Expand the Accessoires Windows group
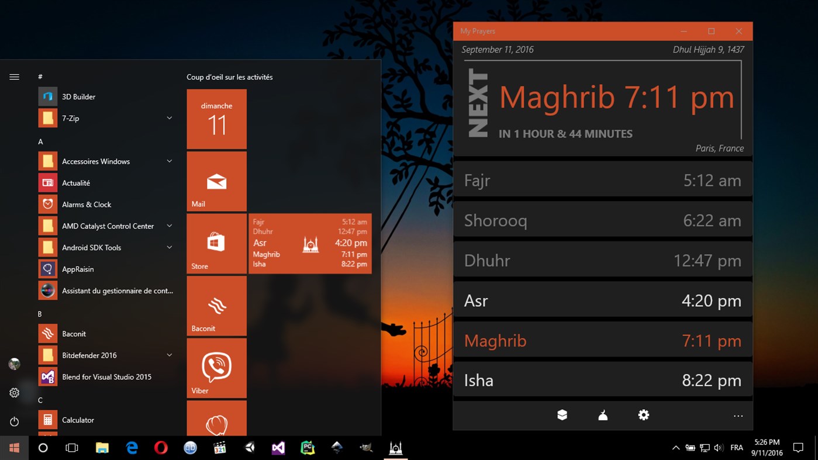This screenshot has width=818, height=460. (169, 161)
